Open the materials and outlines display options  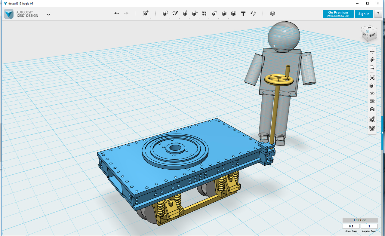(x=372, y=85)
